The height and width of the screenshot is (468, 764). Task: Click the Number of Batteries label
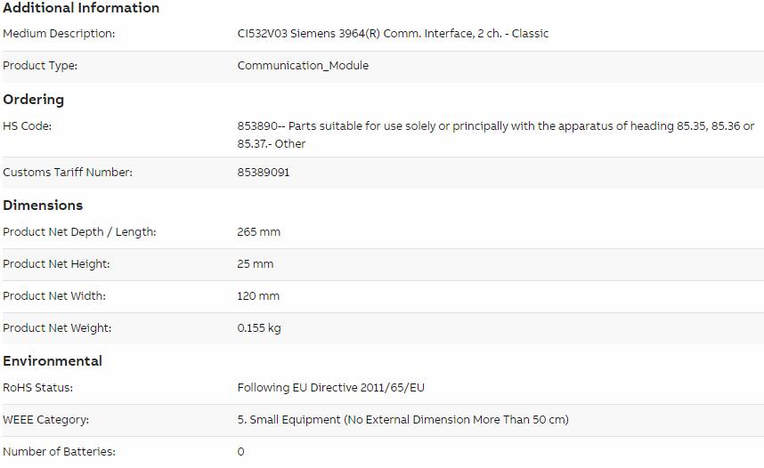59,452
